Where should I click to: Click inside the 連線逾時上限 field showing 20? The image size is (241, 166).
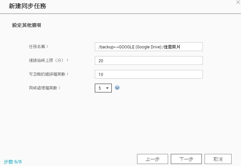pyautogui.click(x=149, y=60)
